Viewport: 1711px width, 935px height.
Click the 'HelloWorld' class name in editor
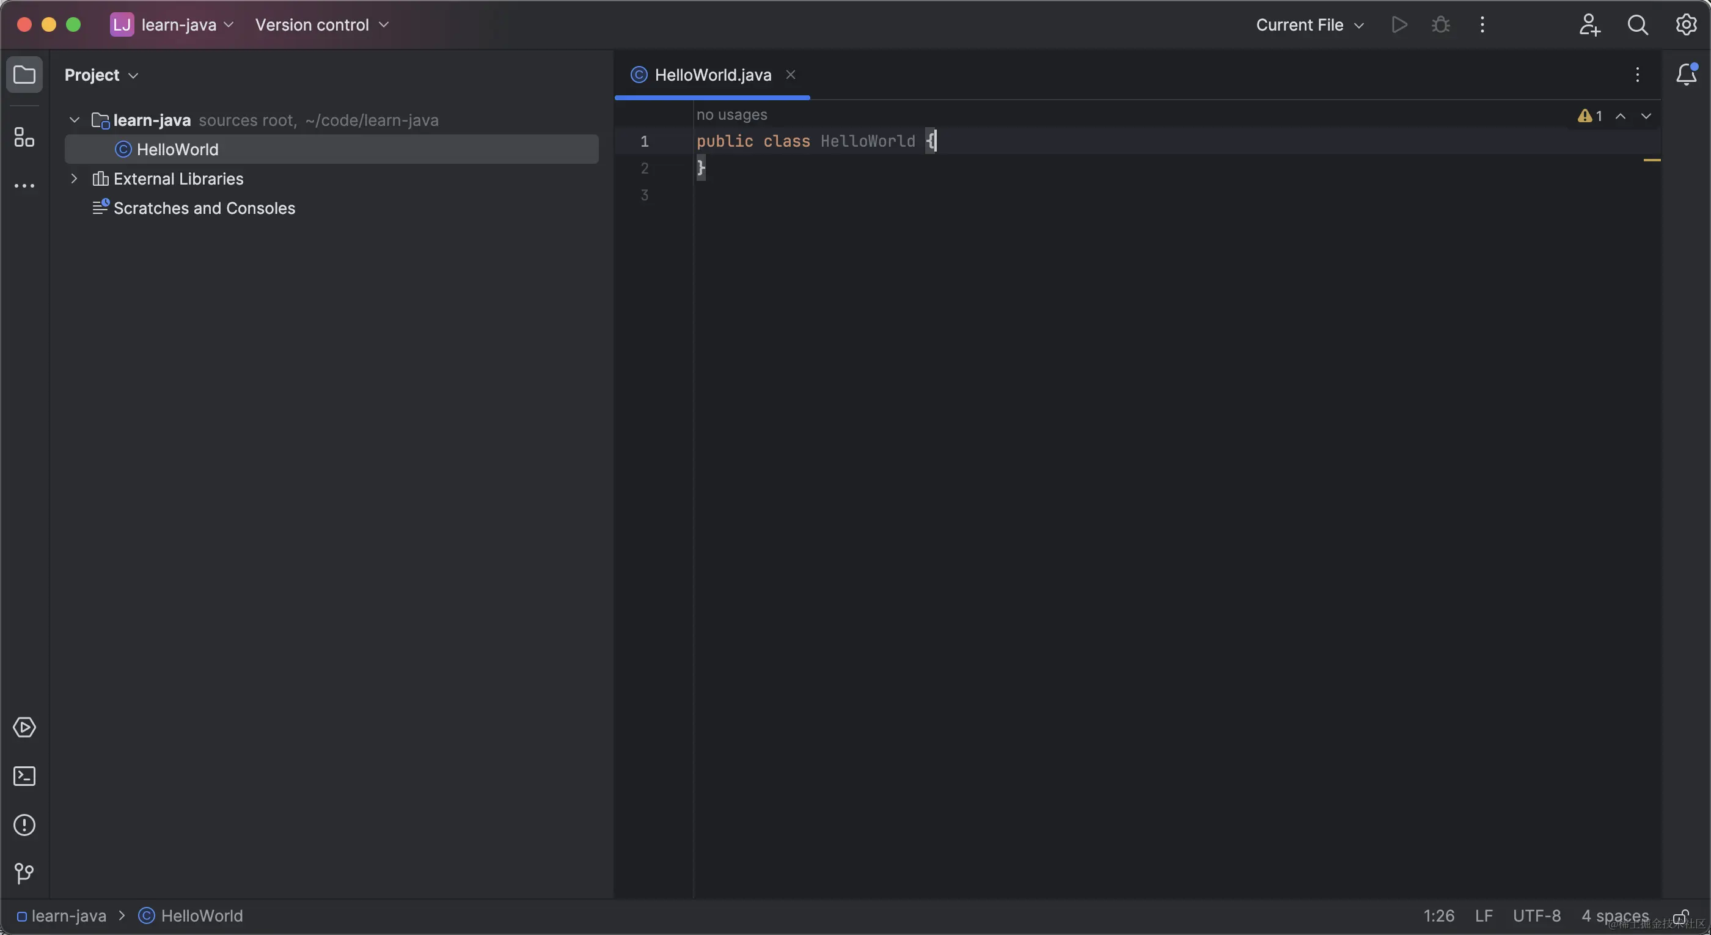[x=868, y=141]
